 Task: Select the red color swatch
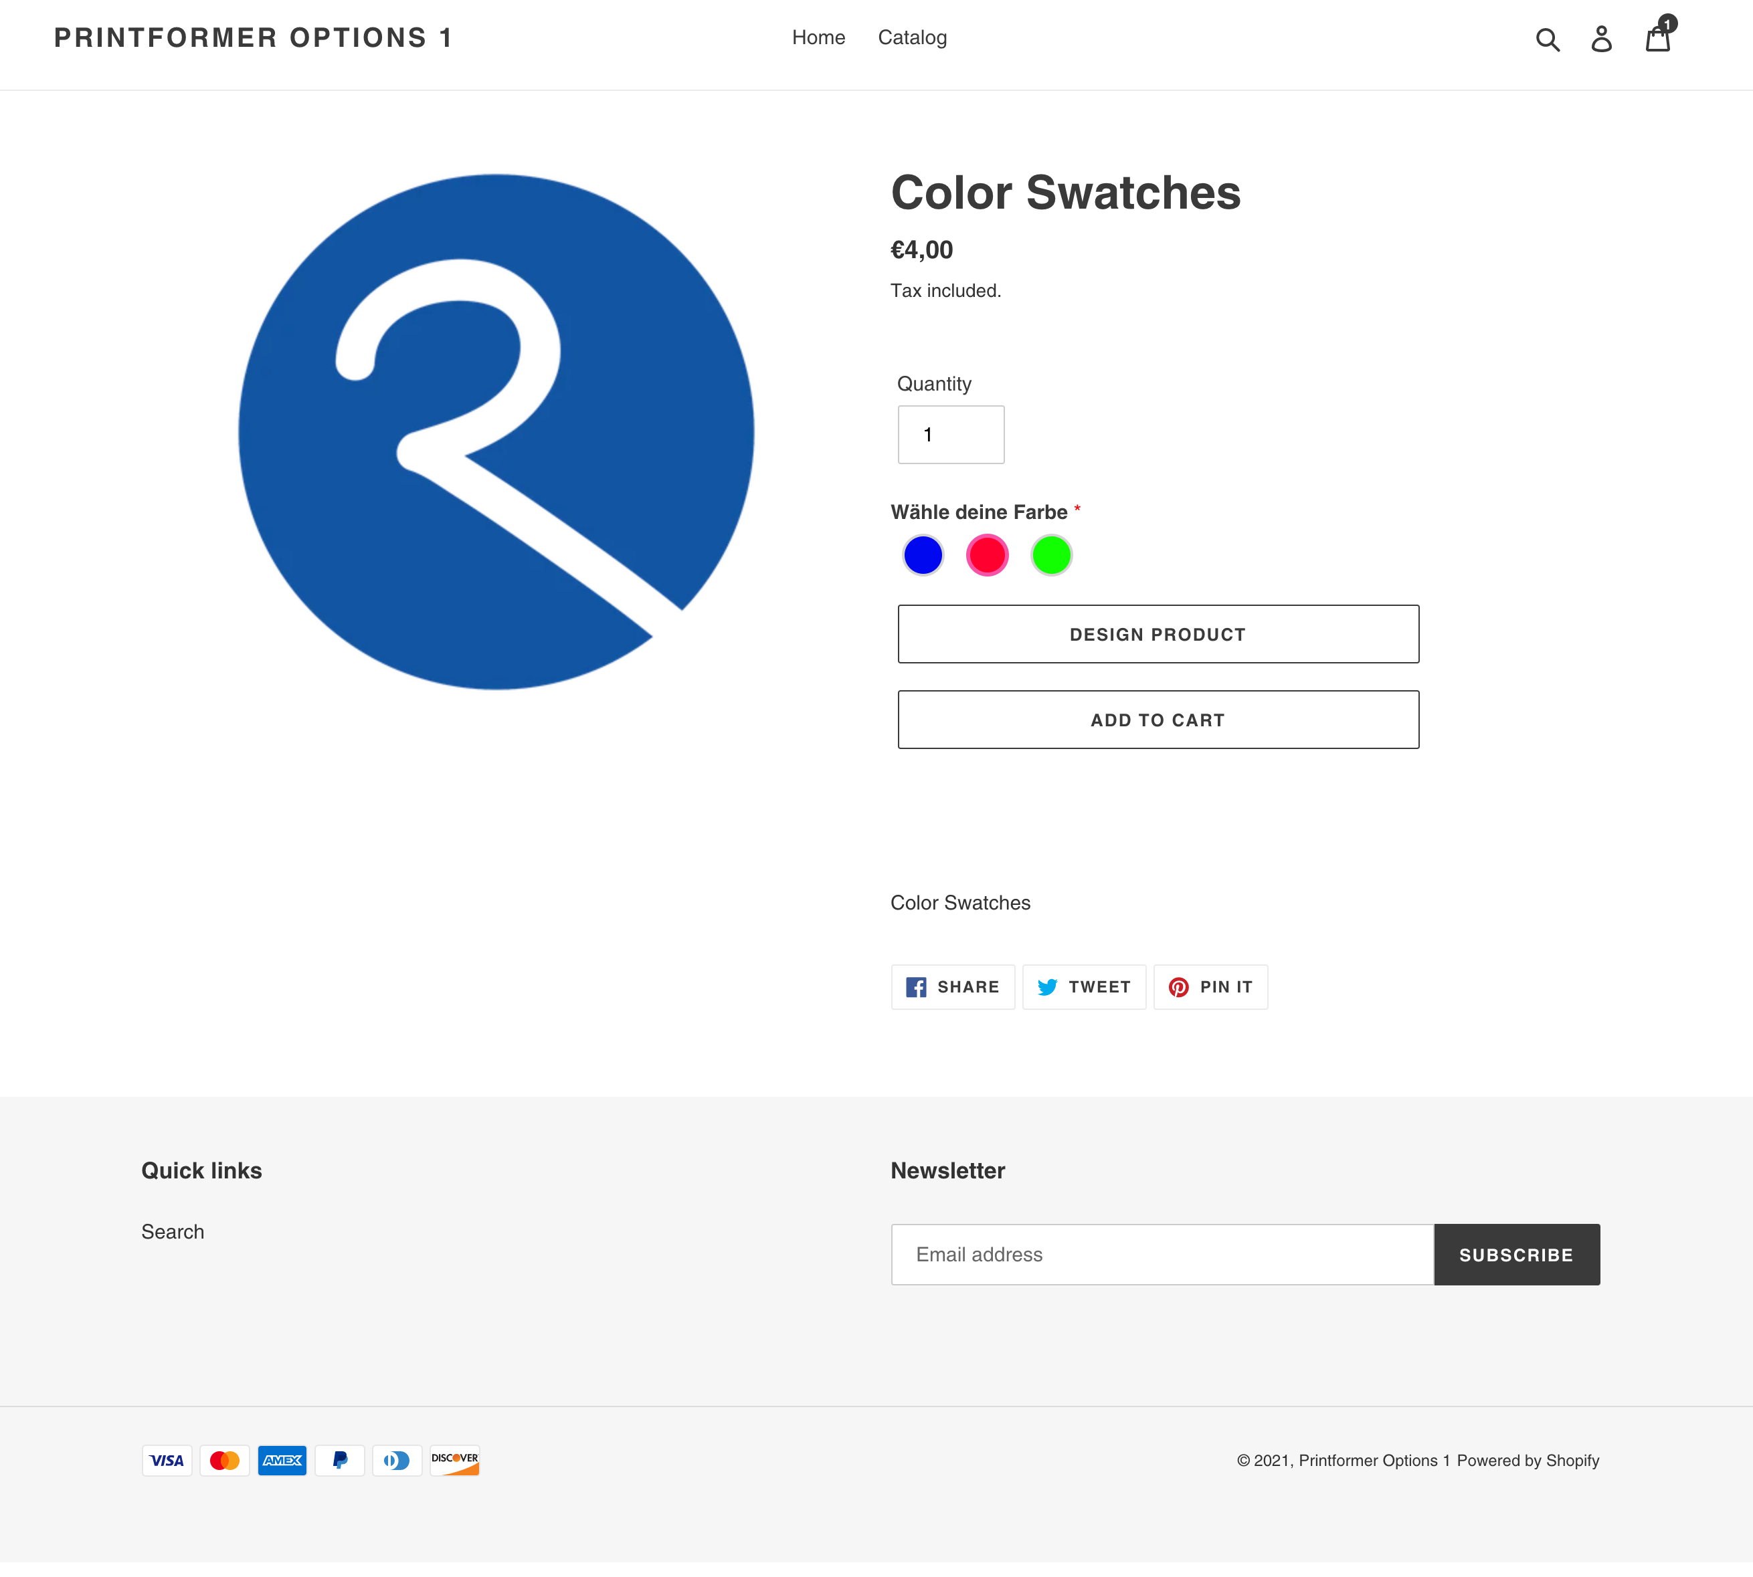pyautogui.click(x=987, y=555)
